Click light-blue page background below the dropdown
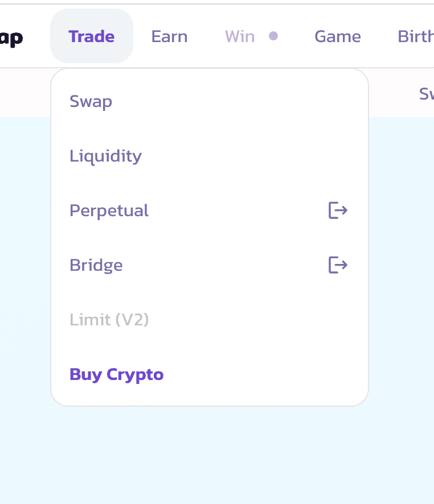 click(216, 455)
